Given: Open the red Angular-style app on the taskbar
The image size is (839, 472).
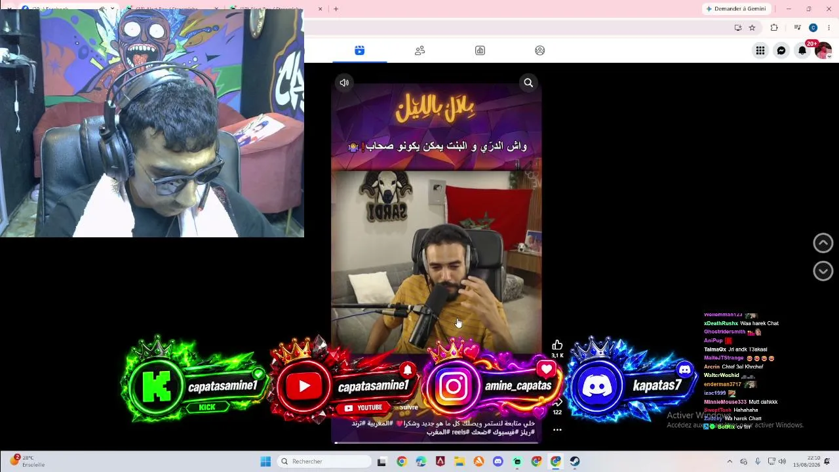Looking at the screenshot, I should pyautogui.click(x=440, y=462).
